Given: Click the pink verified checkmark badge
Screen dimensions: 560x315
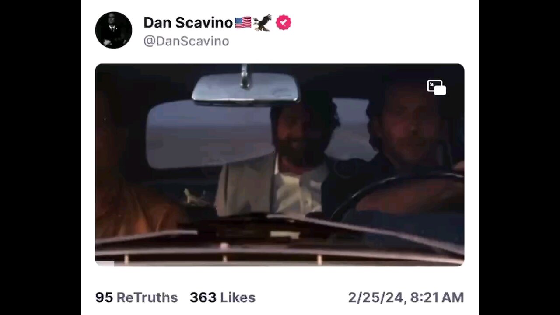Looking at the screenshot, I should point(283,23).
